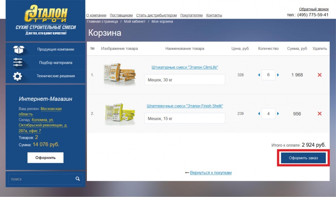This screenshot has height=197, width=336.
Task: Click the Моя корзина breadcrumb
Action: pos(162,21)
